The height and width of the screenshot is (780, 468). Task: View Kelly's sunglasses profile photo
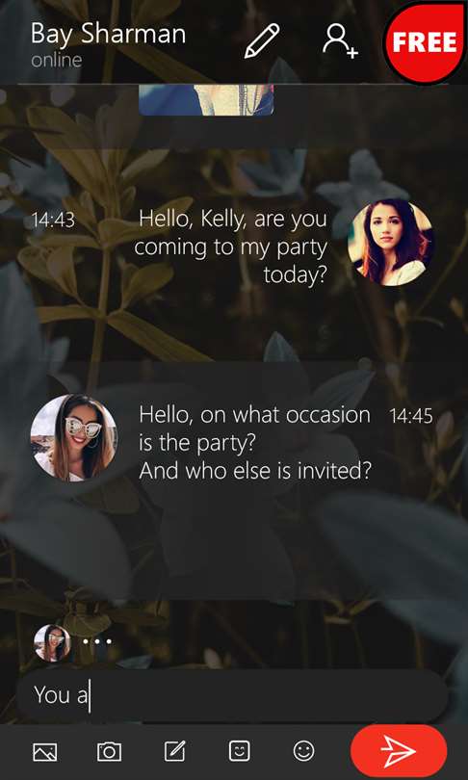[x=74, y=438]
